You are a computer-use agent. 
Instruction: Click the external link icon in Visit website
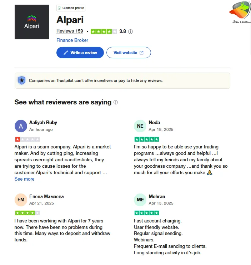click(x=142, y=53)
